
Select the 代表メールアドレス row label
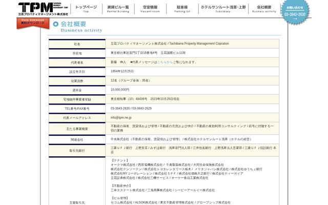click(77, 118)
